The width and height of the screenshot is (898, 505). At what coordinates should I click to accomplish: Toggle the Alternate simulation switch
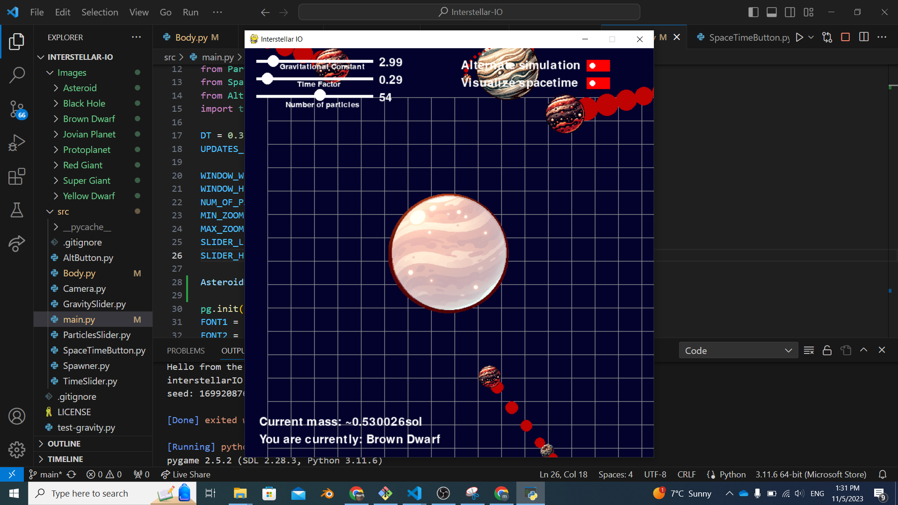point(598,65)
